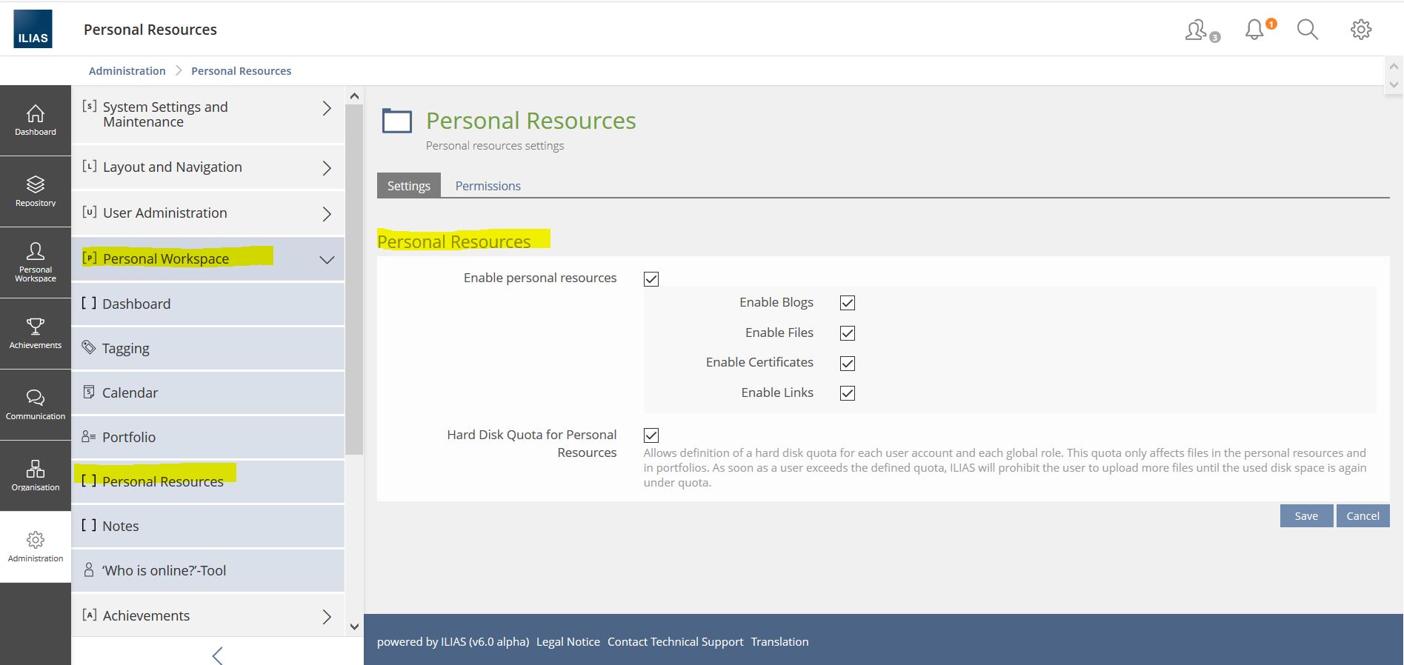The image size is (1404, 665).
Task: Expand Layout and Navigation chevron
Action: tap(327, 168)
